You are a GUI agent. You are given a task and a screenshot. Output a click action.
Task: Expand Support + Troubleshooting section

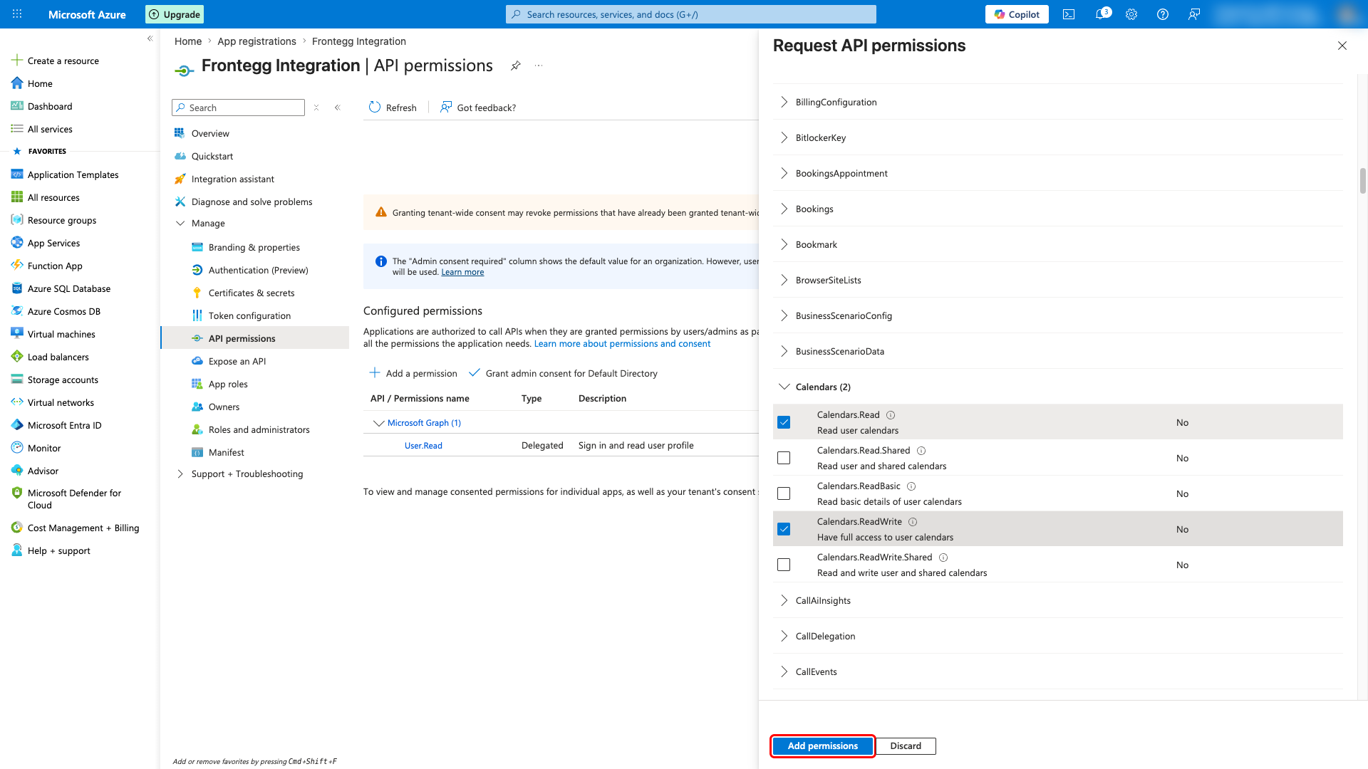(180, 474)
